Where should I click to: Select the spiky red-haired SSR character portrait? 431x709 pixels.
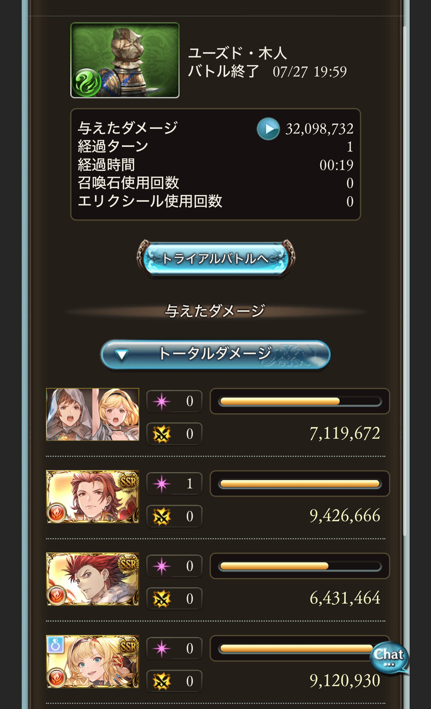pos(92,579)
